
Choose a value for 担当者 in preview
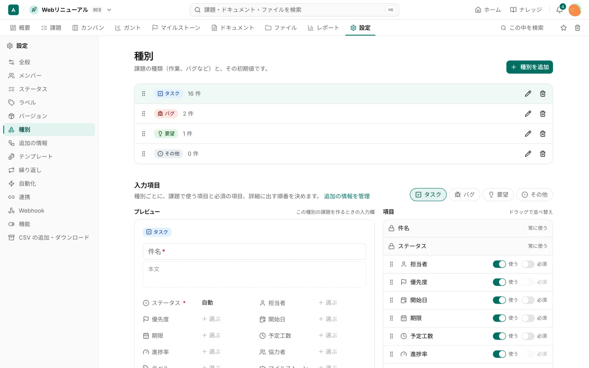(328, 302)
